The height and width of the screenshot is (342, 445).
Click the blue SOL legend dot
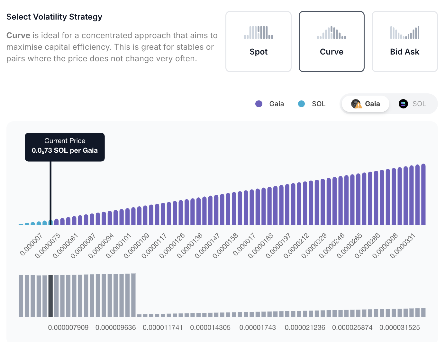click(301, 104)
